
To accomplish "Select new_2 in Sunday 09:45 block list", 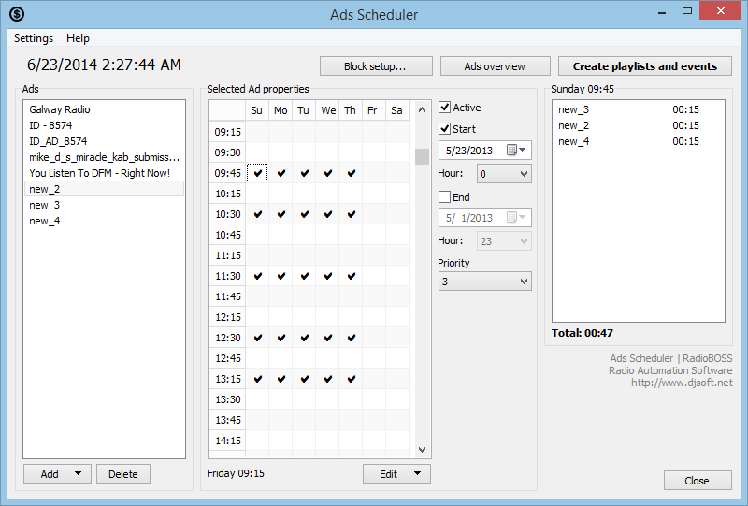I will click(x=639, y=125).
